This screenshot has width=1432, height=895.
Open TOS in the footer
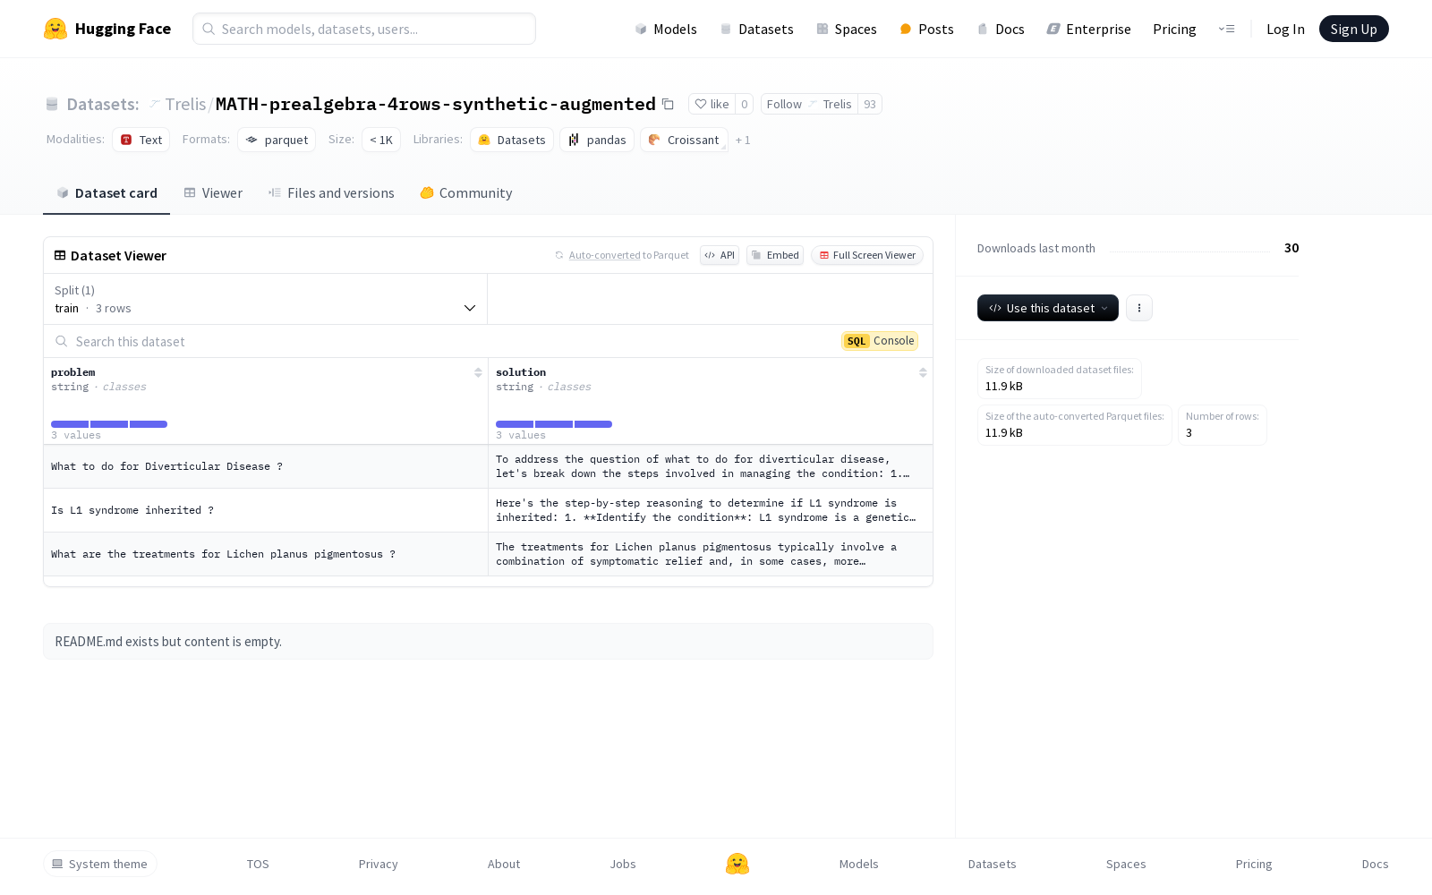[258, 864]
